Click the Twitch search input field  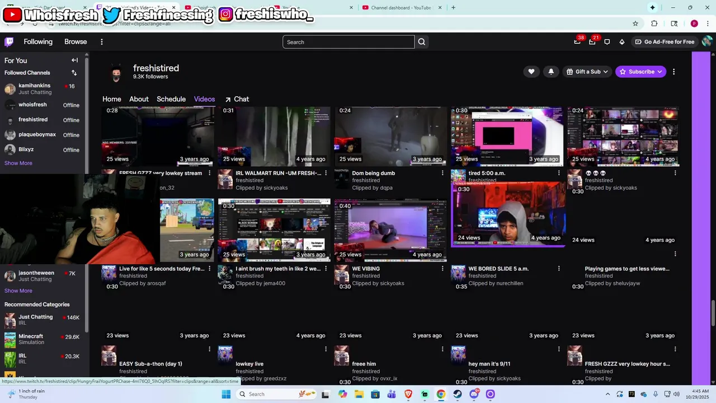click(x=348, y=42)
